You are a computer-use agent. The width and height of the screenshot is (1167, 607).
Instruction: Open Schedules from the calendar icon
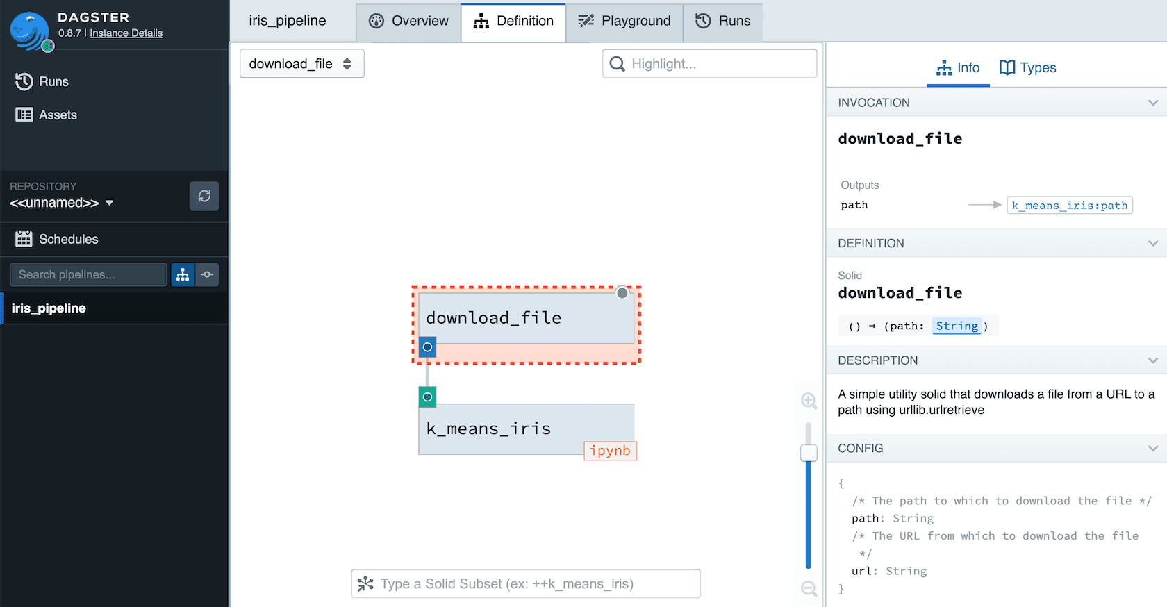click(x=24, y=239)
